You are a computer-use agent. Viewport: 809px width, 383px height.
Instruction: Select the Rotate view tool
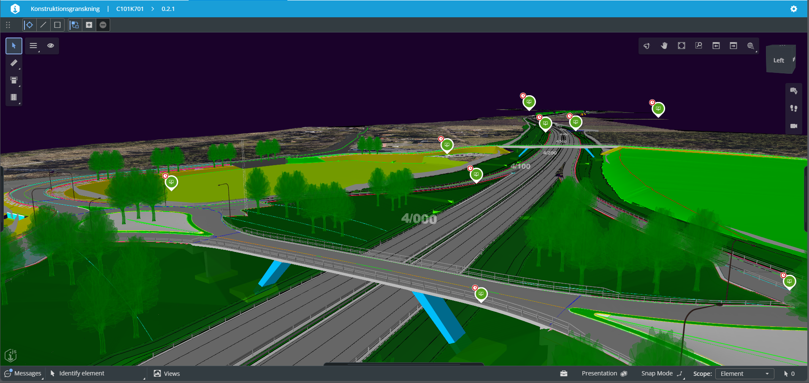647,46
